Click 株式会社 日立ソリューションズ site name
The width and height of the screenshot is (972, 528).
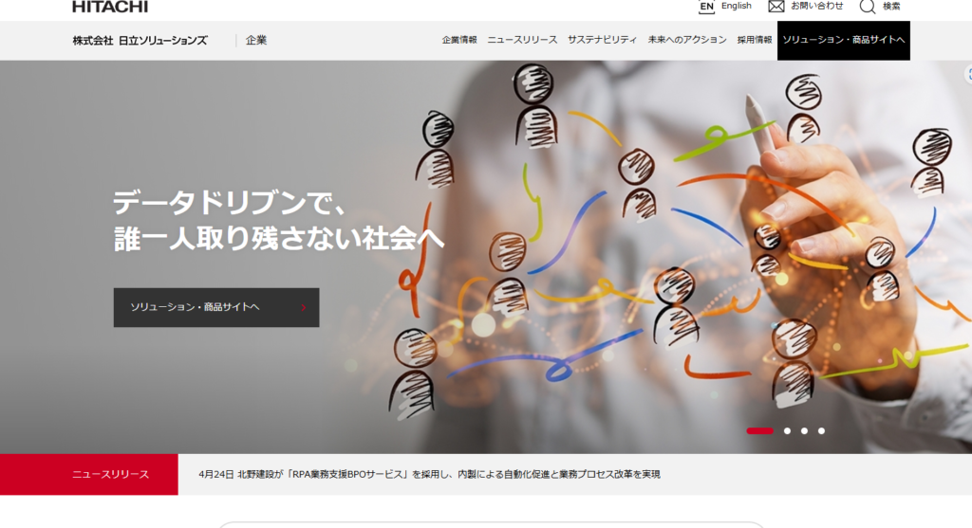click(140, 40)
